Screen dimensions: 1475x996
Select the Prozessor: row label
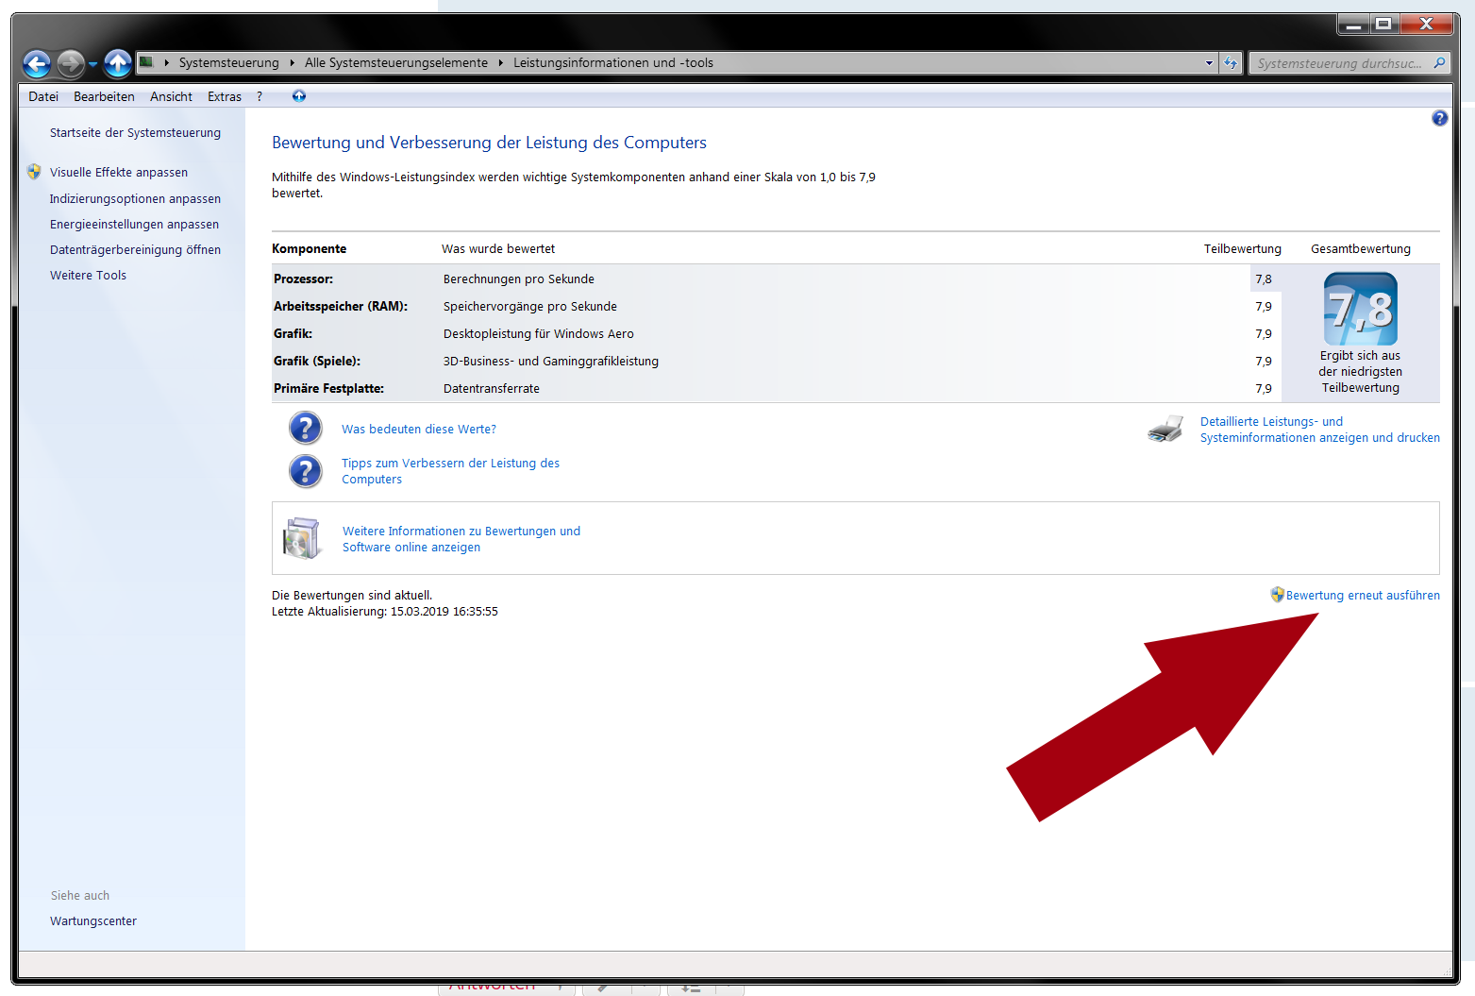pos(303,279)
